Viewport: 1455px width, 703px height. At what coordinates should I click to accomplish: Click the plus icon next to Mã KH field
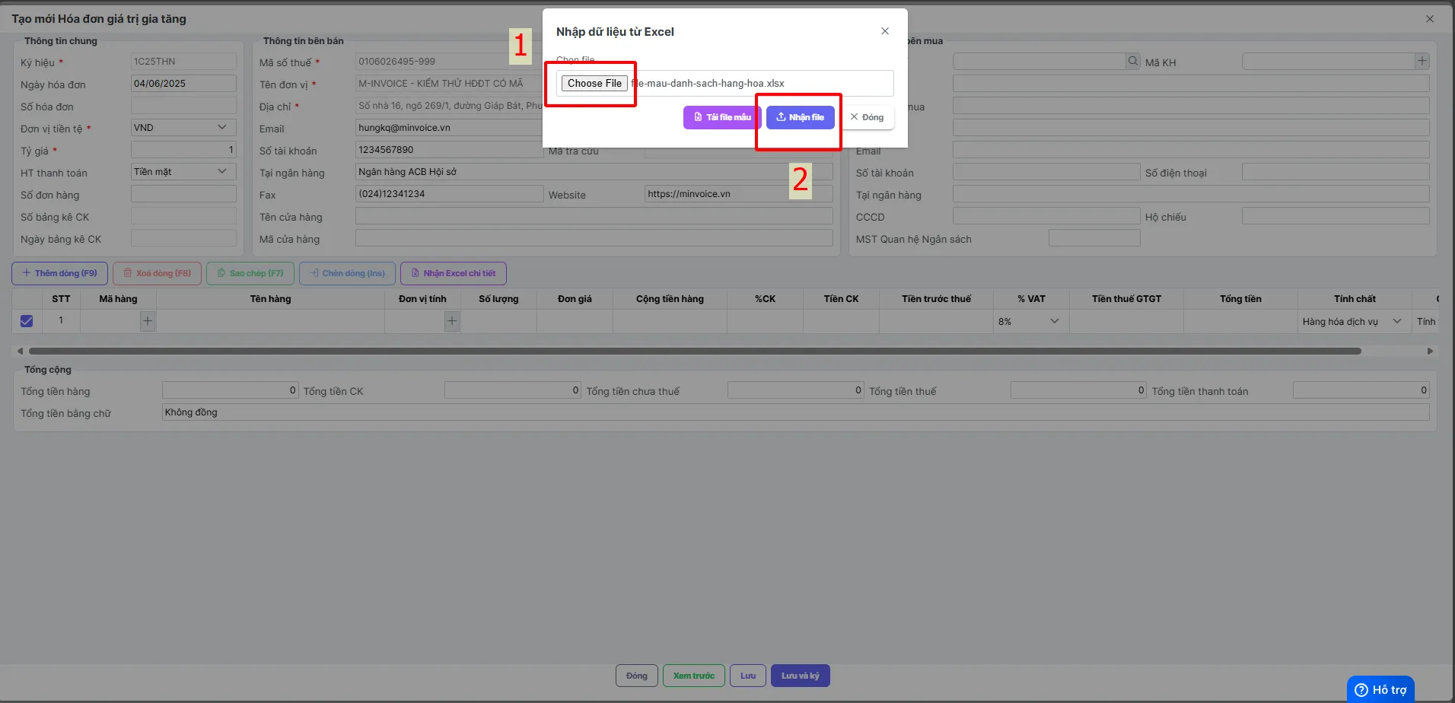(1422, 61)
